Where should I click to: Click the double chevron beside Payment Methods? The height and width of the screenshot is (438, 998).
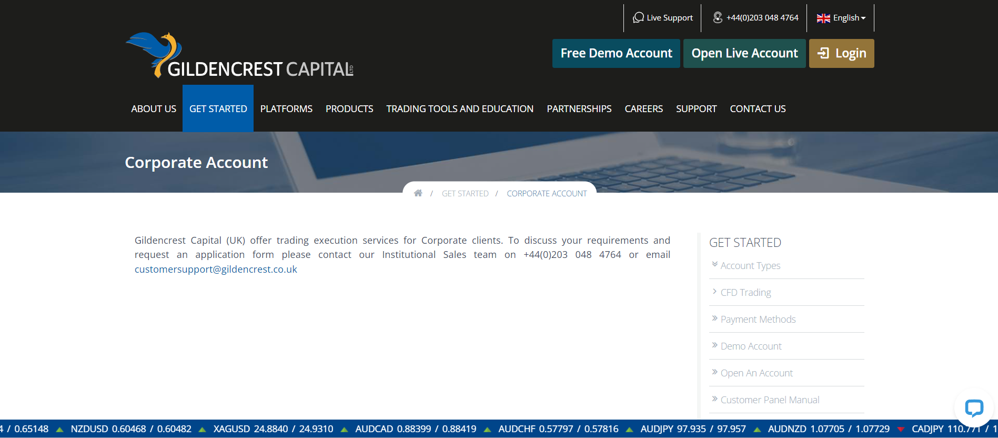(714, 318)
